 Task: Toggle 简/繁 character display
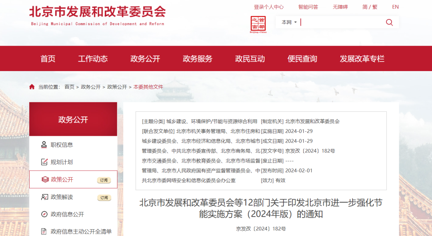point(370,7)
